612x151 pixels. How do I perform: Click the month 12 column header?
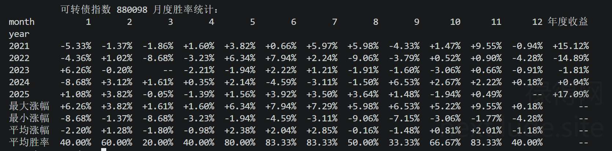click(537, 22)
